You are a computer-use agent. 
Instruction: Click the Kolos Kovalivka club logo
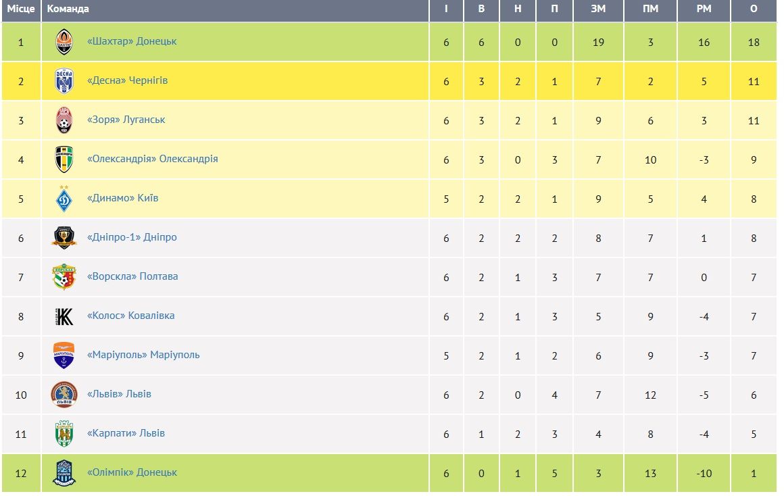(x=64, y=316)
